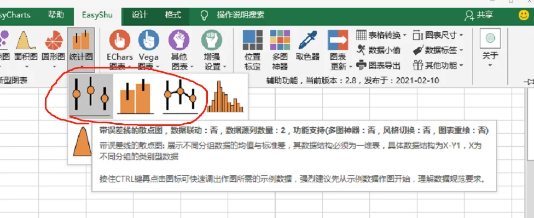The image size is (534, 218).
Task: Launch the 多图神器 tool
Action: click(280, 50)
